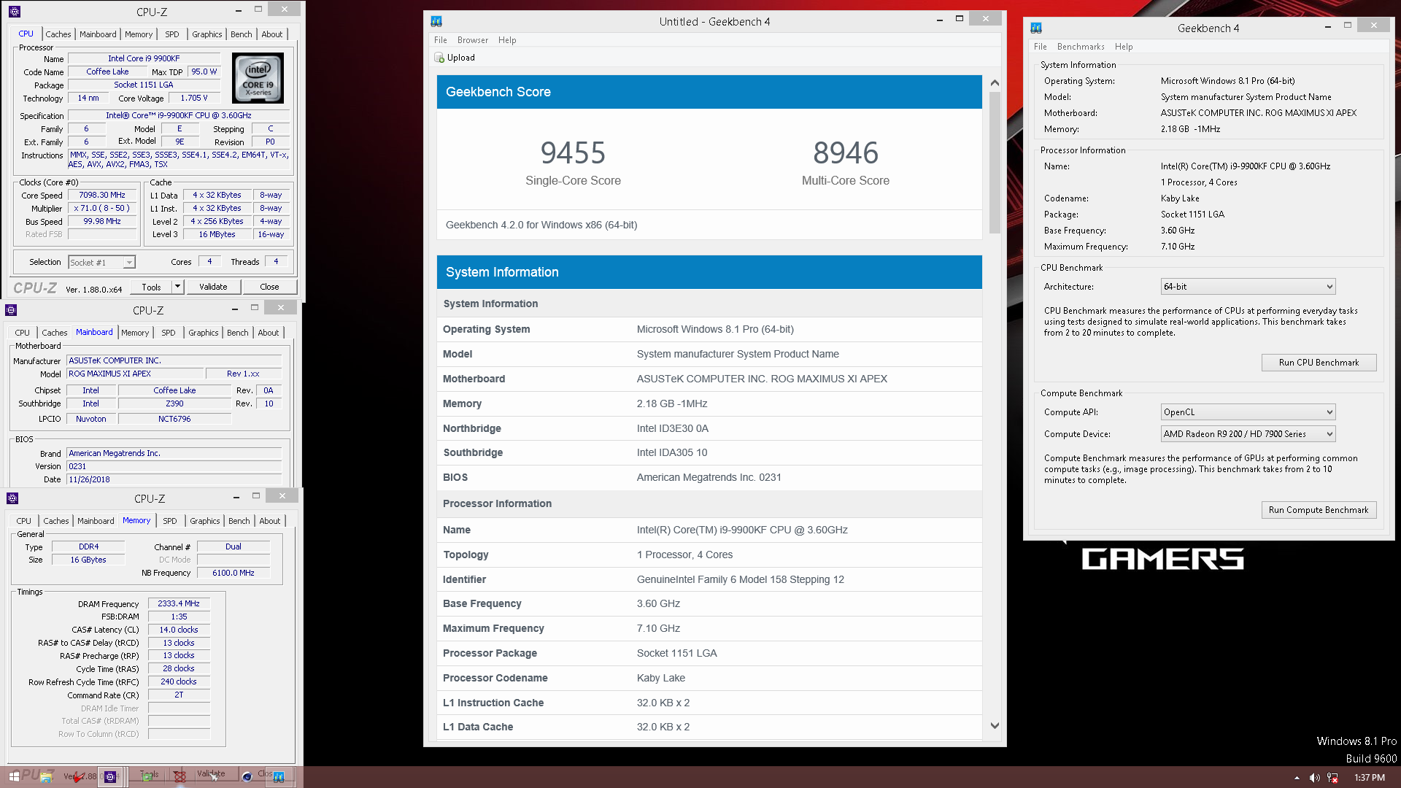Viewport: 1401px width, 788px height.
Task: Click the scrollbar down arrow in Geekbench results
Action: 995,726
